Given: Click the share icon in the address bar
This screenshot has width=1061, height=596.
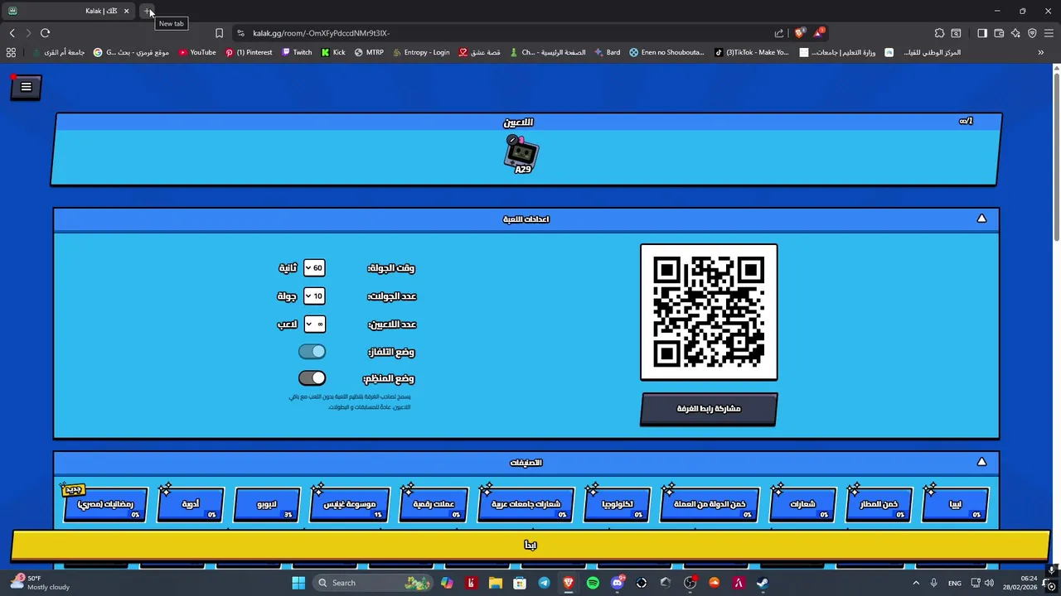Looking at the screenshot, I should point(779,33).
